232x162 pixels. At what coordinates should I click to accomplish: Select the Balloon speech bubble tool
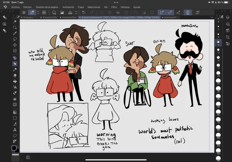pyautogui.click(x=15, y=135)
